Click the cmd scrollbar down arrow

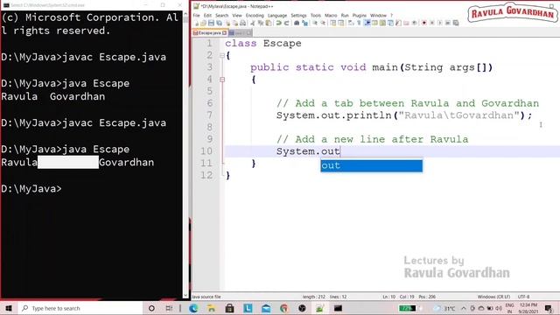tap(185, 296)
